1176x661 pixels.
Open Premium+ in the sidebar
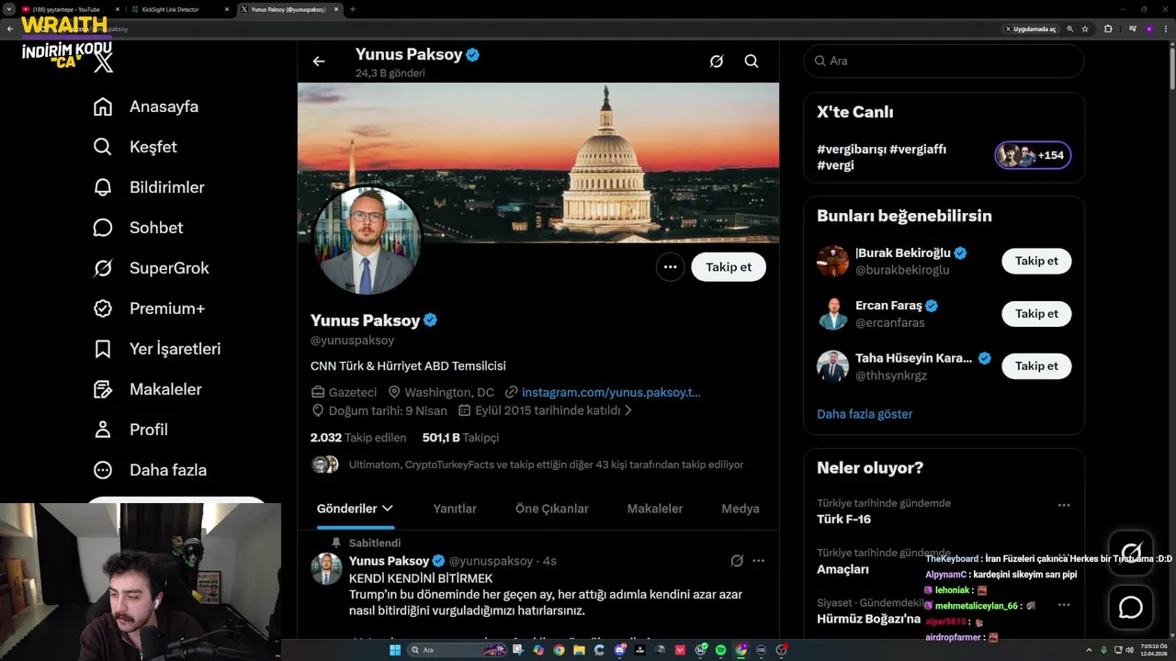point(149,308)
